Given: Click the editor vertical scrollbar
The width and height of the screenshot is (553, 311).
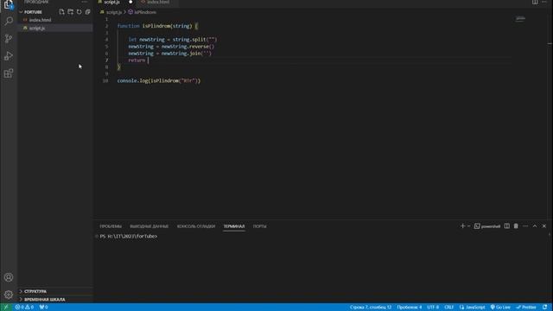Looking at the screenshot, I should pyautogui.click(x=550, y=117).
